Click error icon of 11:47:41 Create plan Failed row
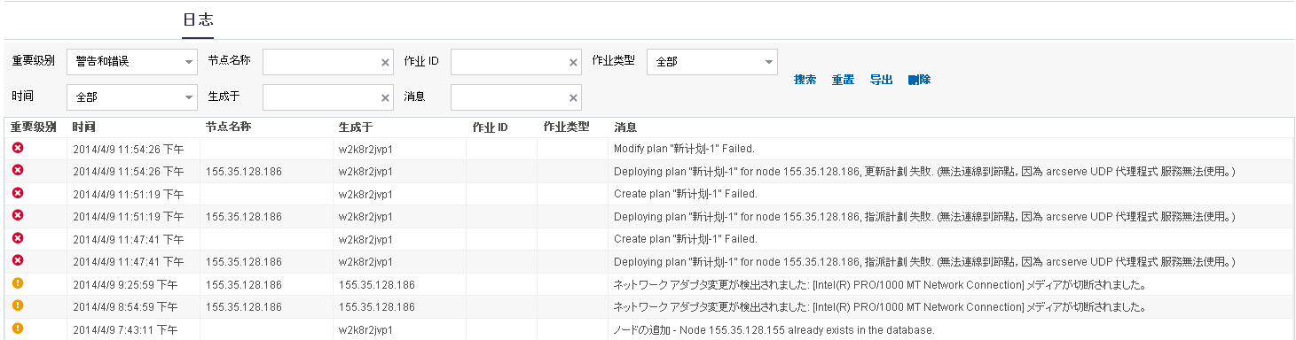Screen dimensions: 1296x340 point(18,238)
